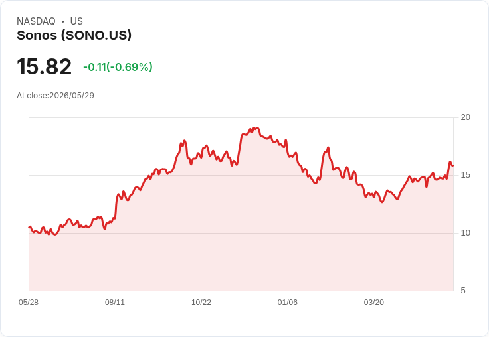Click the 20 price axis label
Image resolution: width=489 pixels, height=337 pixels.
tap(466, 117)
